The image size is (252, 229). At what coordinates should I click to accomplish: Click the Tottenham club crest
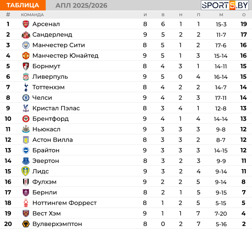tap(26, 87)
